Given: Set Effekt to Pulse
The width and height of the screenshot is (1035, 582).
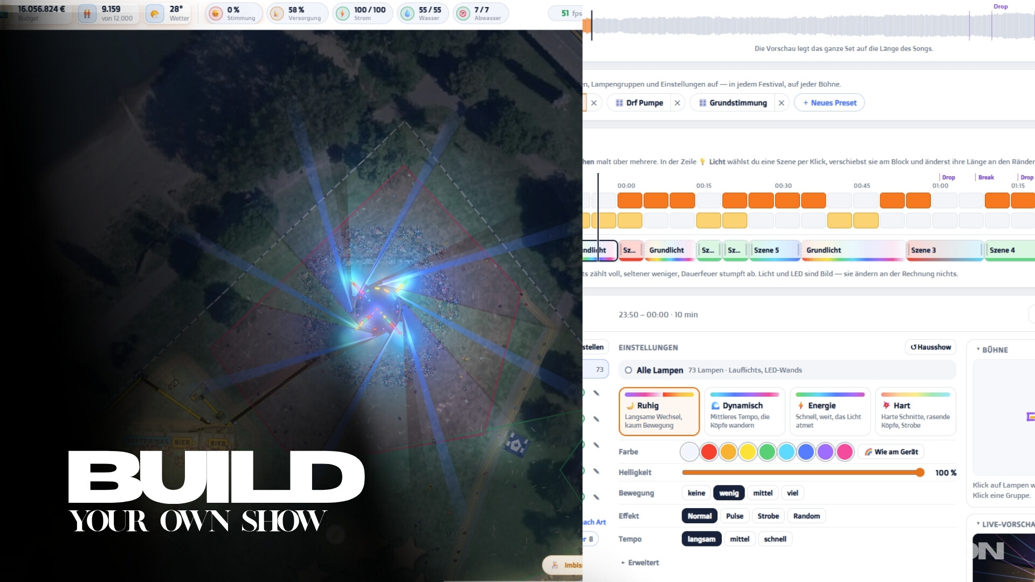Looking at the screenshot, I should (x=734, y=516).
